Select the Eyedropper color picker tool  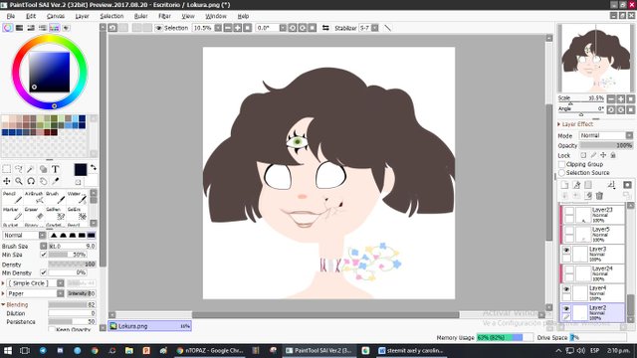coord(56,181)
